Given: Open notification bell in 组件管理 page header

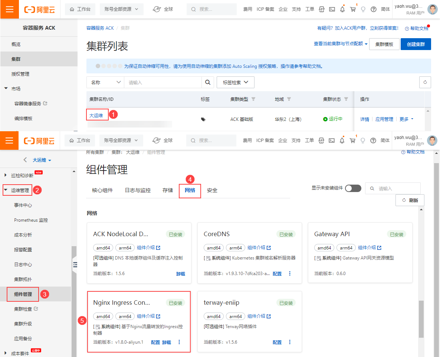Looking at the screenshot, I should (342, 140).
